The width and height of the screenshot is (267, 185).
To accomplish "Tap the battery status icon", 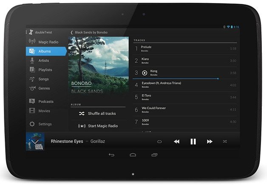I will tap(232, 27).
